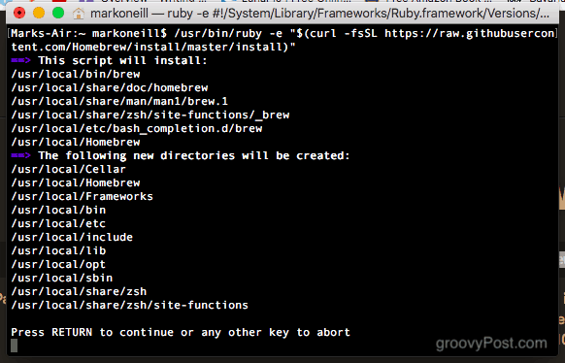The height and width of the screenshot is (363, 565).
Task: Click the gray terminal cursor block
Action: pyautogui.click(x=14, y=346)
